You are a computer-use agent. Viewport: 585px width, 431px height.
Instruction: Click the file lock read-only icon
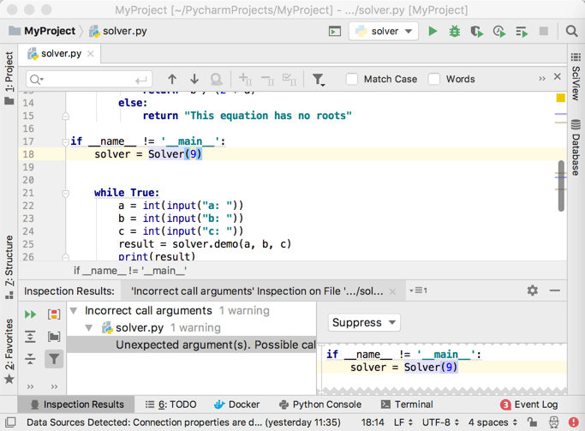pyautogui.click(x=533, y=422)
